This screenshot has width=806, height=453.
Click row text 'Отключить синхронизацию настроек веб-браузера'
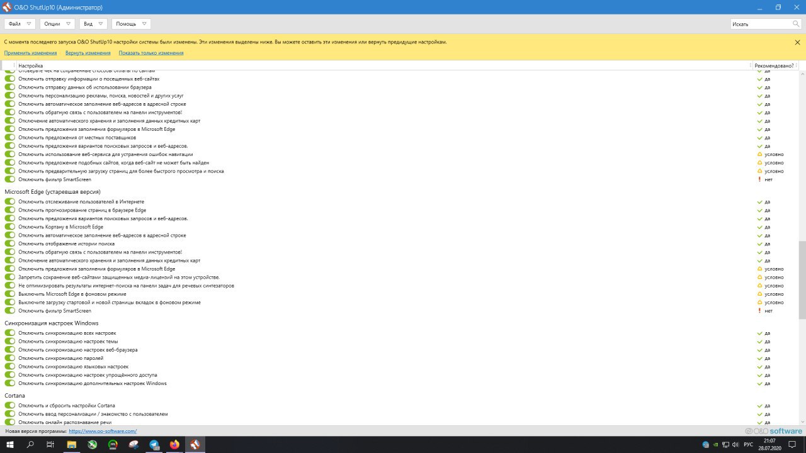tap(78, 350)
